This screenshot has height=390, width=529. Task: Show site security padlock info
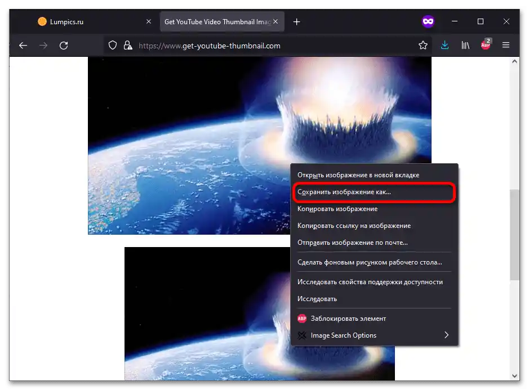pos(127,45)
